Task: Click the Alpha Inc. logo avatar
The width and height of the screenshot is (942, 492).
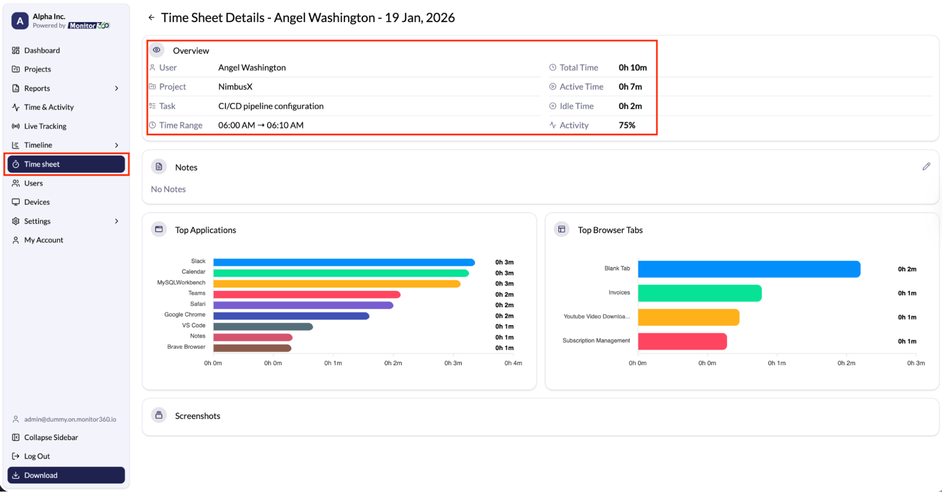Action: (20, 21)
